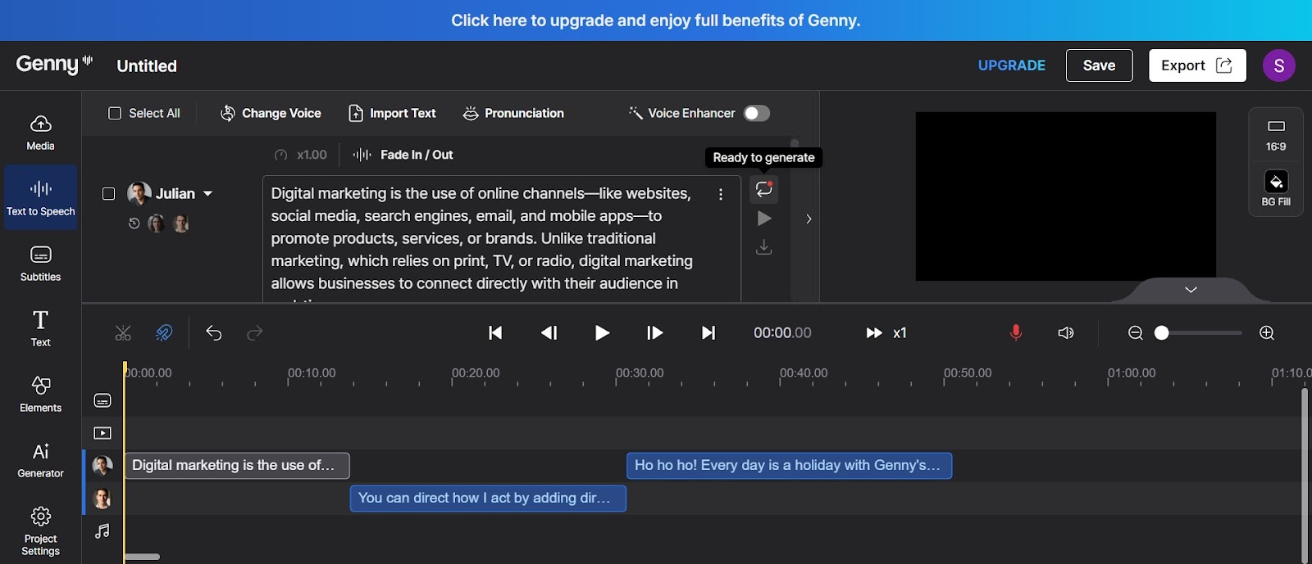Screen dimensions: 1312x564
Task: Select the music track icon
Action: pyautogui.click(x=102, y=531)
